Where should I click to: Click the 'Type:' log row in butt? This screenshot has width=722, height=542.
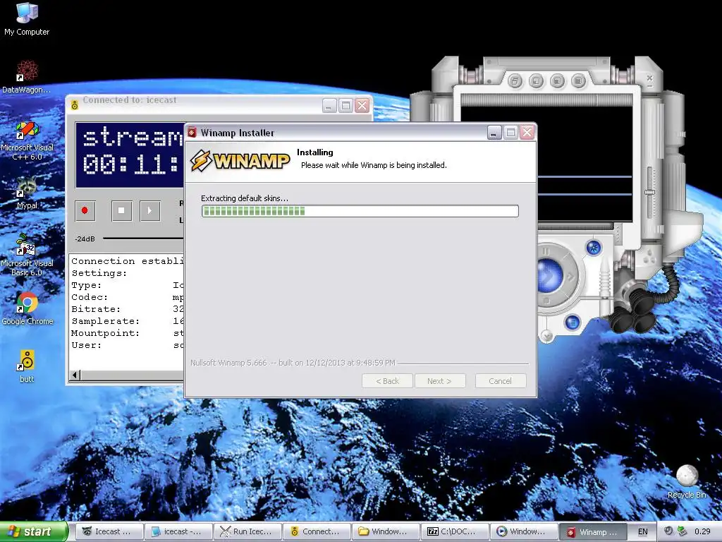127,285
